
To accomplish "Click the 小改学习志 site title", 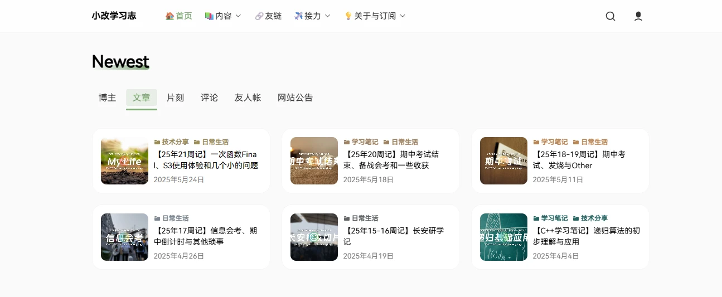I will [x=114, y=16].
